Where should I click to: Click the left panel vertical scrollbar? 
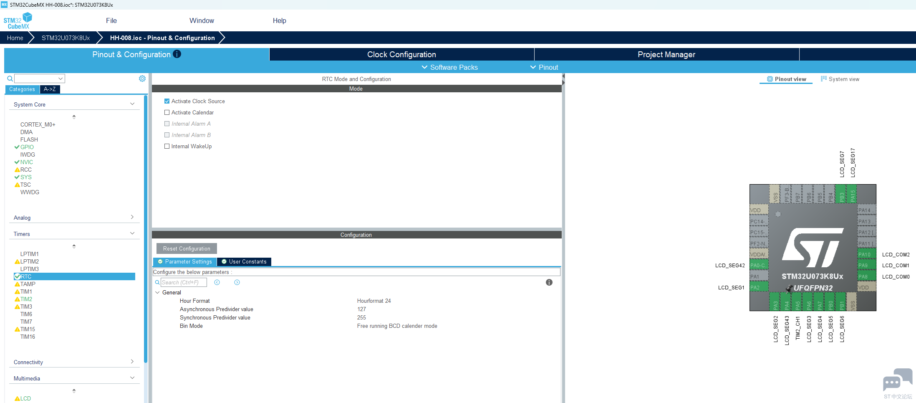click(x=146, y=229)
